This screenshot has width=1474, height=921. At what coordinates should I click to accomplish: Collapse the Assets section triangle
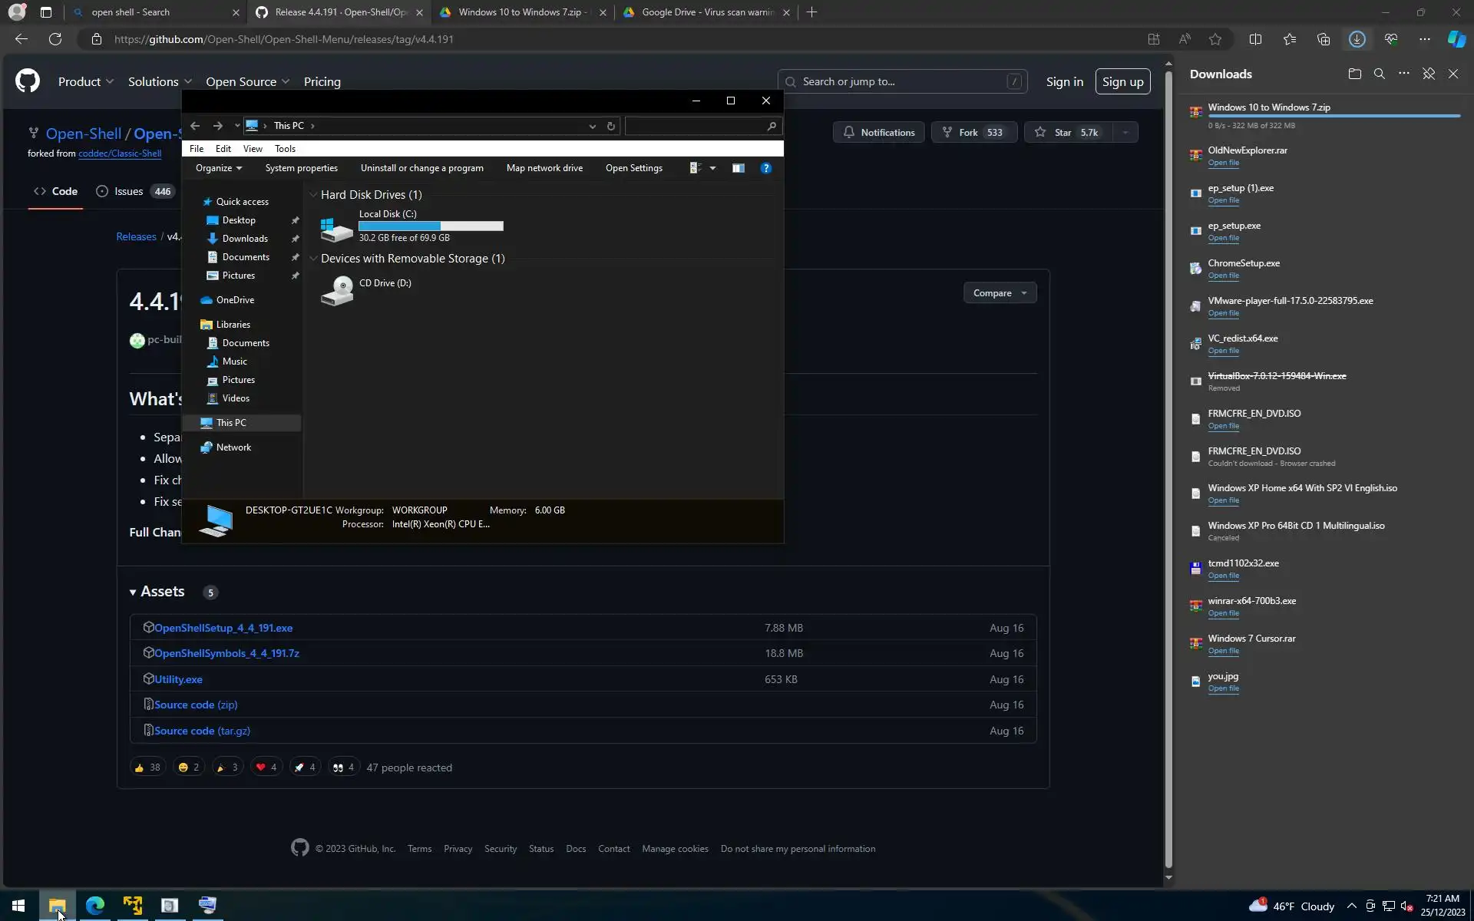pos(133,592)
